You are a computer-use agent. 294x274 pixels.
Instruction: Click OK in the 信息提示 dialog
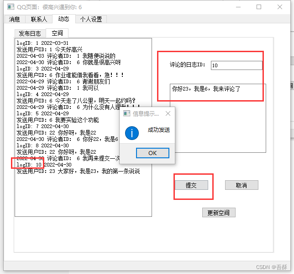click(152, 153)
